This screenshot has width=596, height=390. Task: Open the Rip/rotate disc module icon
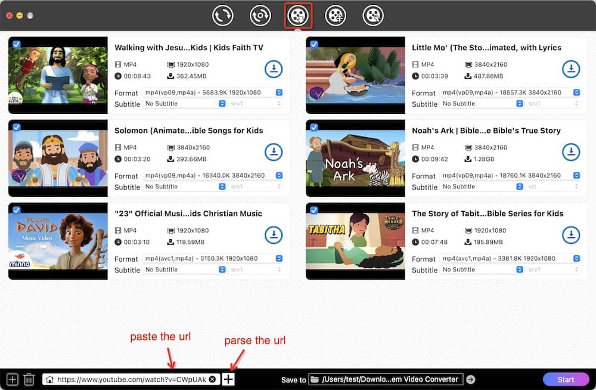260,16
